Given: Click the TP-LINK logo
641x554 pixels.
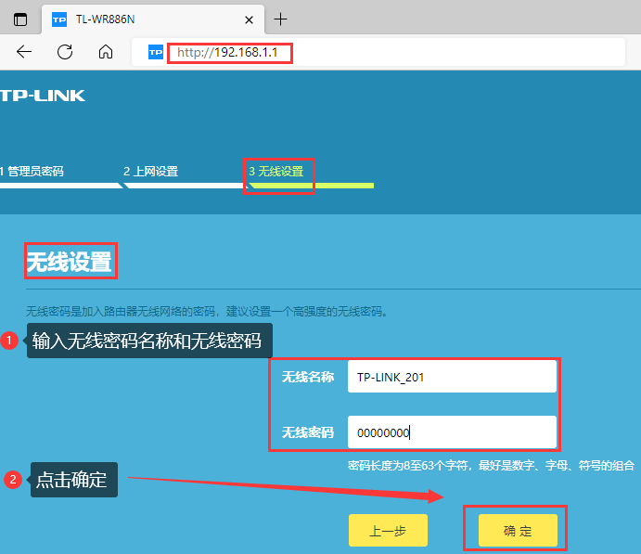Looking at the screenshot, I should point(43,96).
